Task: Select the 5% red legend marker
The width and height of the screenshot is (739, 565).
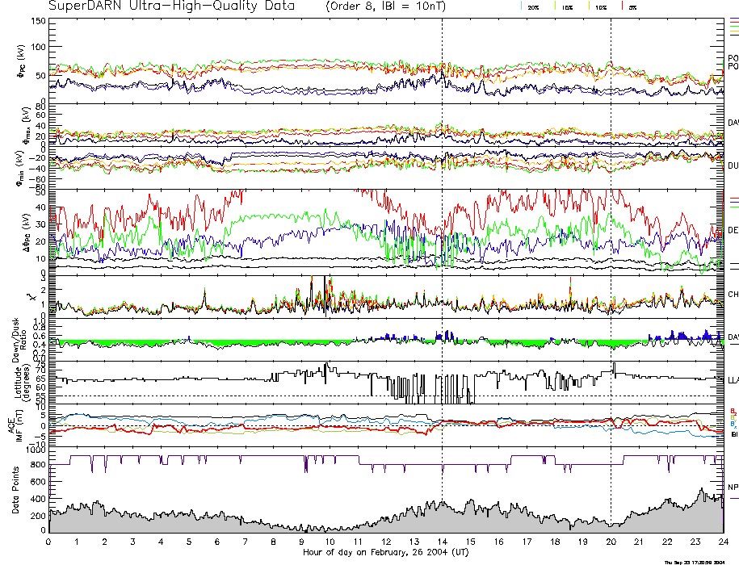Action: (x=623, y=6)
